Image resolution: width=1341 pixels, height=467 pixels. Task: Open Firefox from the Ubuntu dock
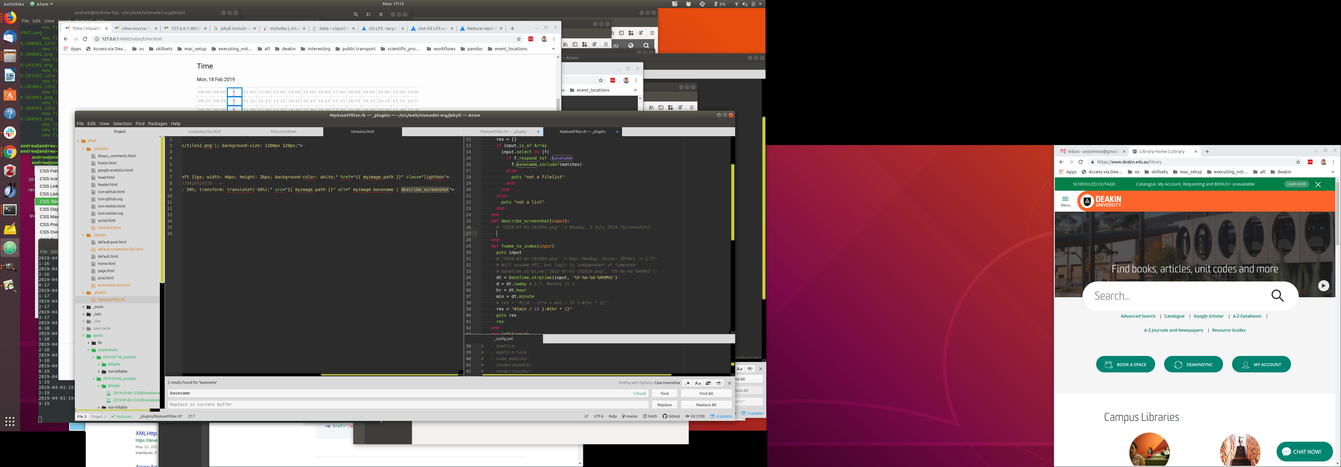click(x=9, y=18)
